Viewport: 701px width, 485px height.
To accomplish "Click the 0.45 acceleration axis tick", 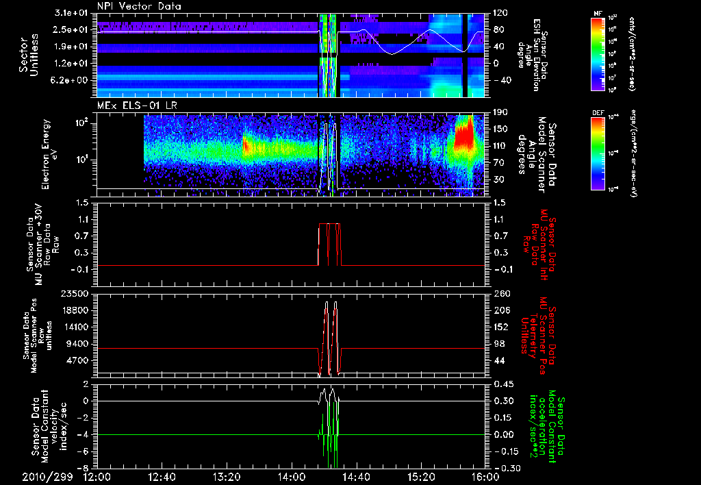I will pos(503,384).
